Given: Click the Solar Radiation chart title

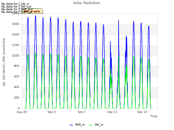Looking at the screenshot, I should 87,3.
